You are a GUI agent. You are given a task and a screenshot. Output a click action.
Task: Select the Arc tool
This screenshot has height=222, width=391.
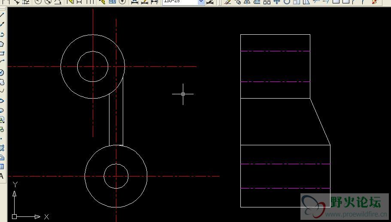click(x=2, y=61)
